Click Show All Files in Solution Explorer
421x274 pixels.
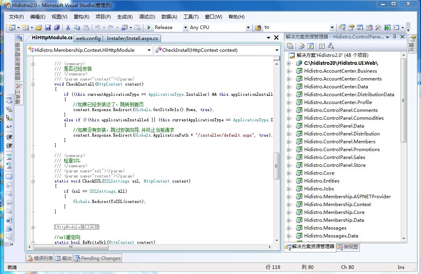tap(301, 46)
